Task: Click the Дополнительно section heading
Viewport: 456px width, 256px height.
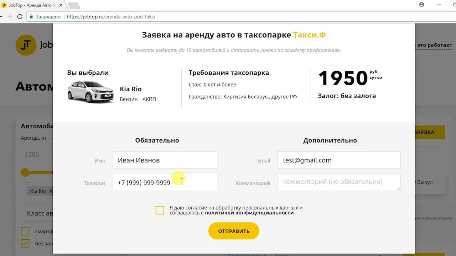Action: [330, 140]
